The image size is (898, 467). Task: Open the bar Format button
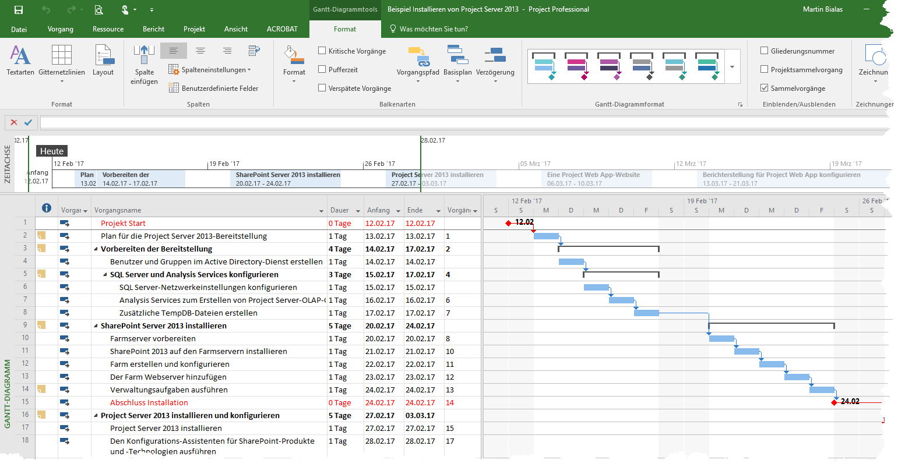(294, 64)
